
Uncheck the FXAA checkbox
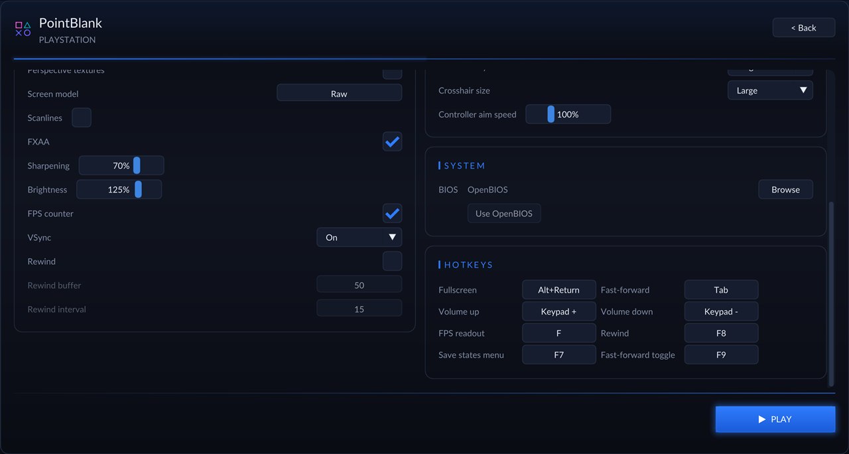coord(392,141)
